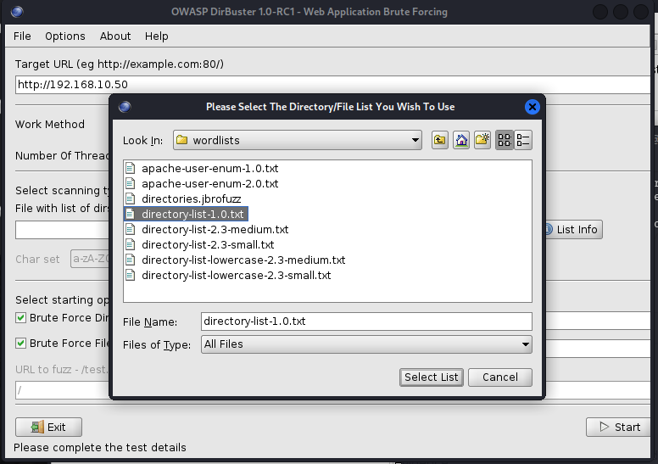Open the About menu
Screen dimensions: 658x464
(115, 36)
